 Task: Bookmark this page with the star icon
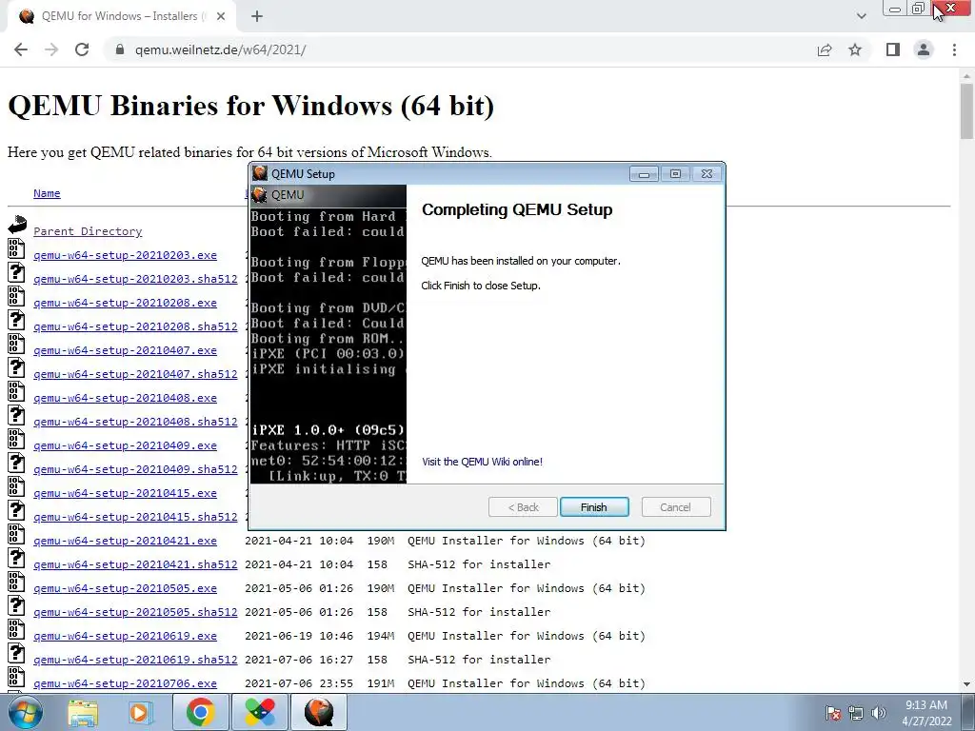pos(855,49)
